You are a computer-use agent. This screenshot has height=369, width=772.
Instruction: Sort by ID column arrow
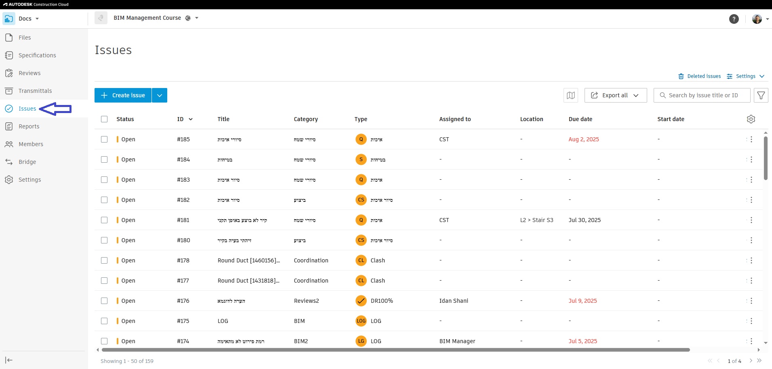pos(191,119)
